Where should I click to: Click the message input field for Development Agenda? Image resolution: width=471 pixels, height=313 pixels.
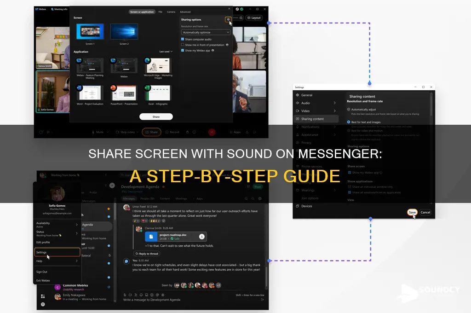click(x=192, y=300)
